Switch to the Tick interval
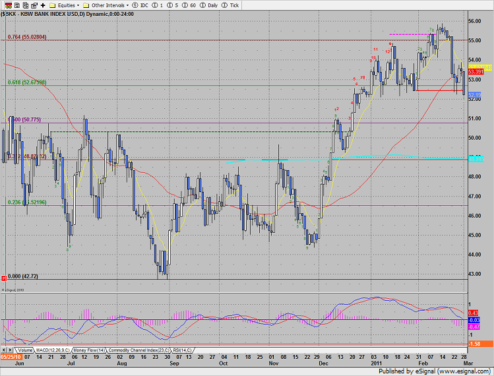Screen dimensions: 494x376 pos(230,5)
